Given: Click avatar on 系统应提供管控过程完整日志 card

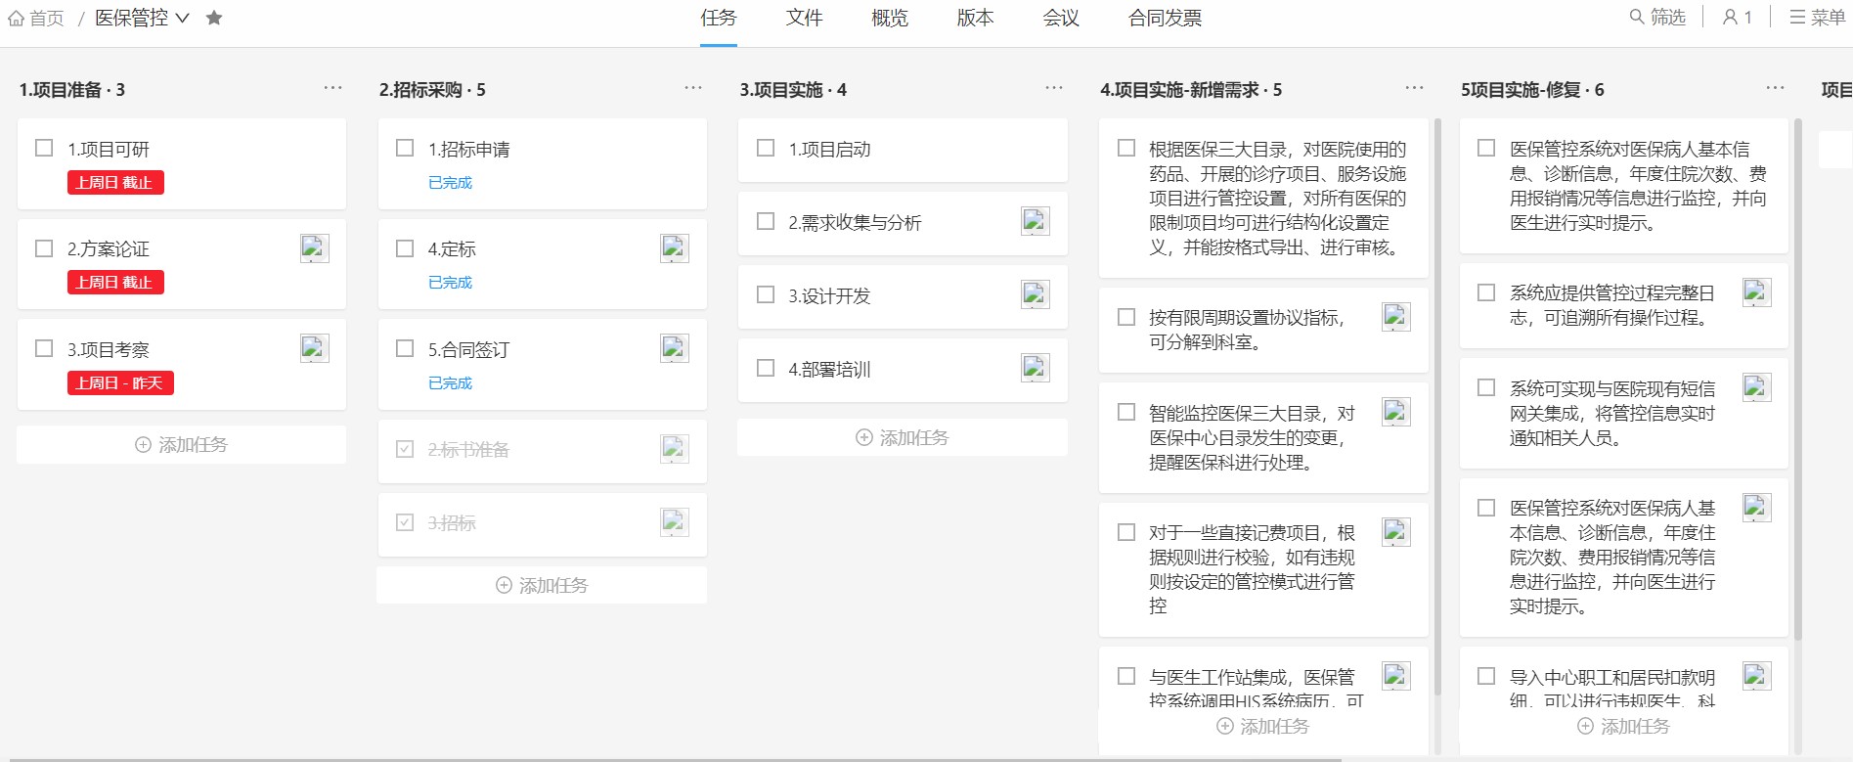Looking at the screenshot, I should 1757,292.
